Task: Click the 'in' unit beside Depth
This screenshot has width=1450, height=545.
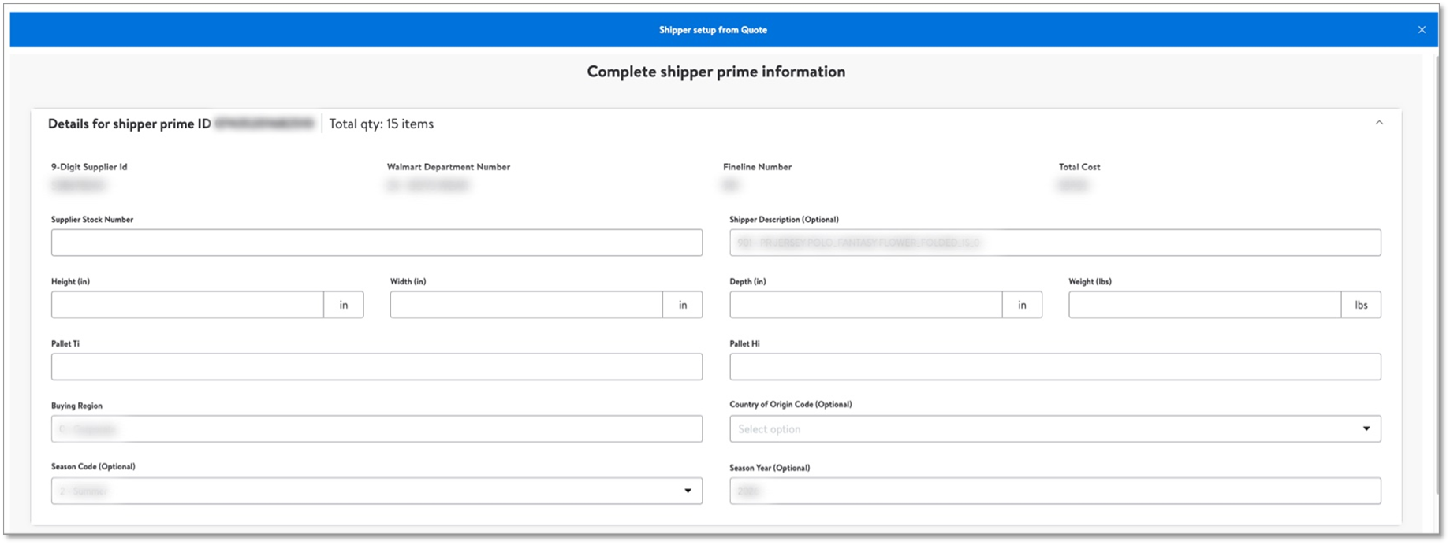Action: (1022, 305)
